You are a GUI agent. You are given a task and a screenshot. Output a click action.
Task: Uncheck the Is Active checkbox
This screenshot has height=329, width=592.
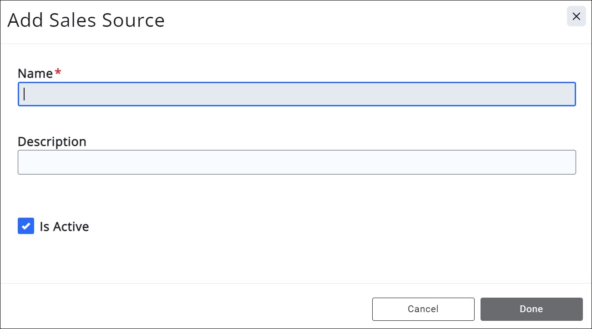26,226
